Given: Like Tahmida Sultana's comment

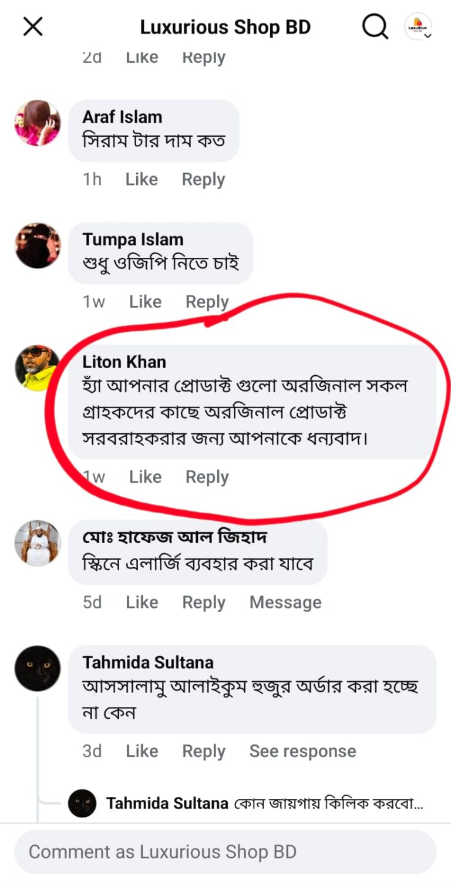Looking at the screenshot, I should click(x=142, y=751).
